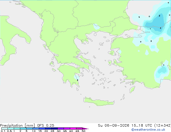Click the island of Crete on the map
Viewport: 171px width, 132px height.
[x=99, y=102]
